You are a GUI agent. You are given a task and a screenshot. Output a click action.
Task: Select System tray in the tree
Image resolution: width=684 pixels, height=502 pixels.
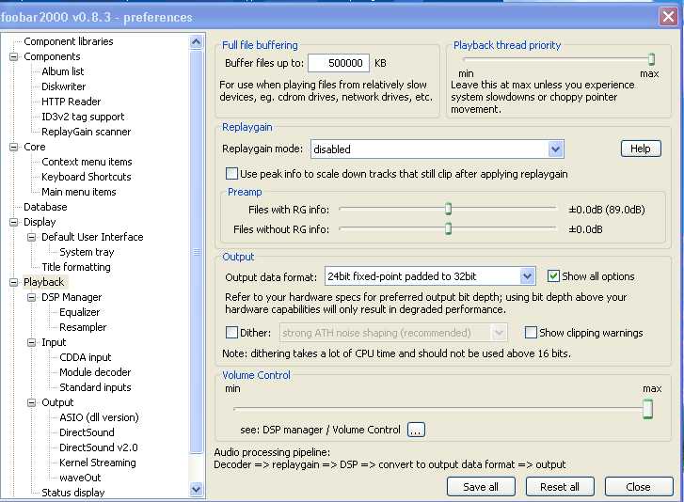click(87, 252)
